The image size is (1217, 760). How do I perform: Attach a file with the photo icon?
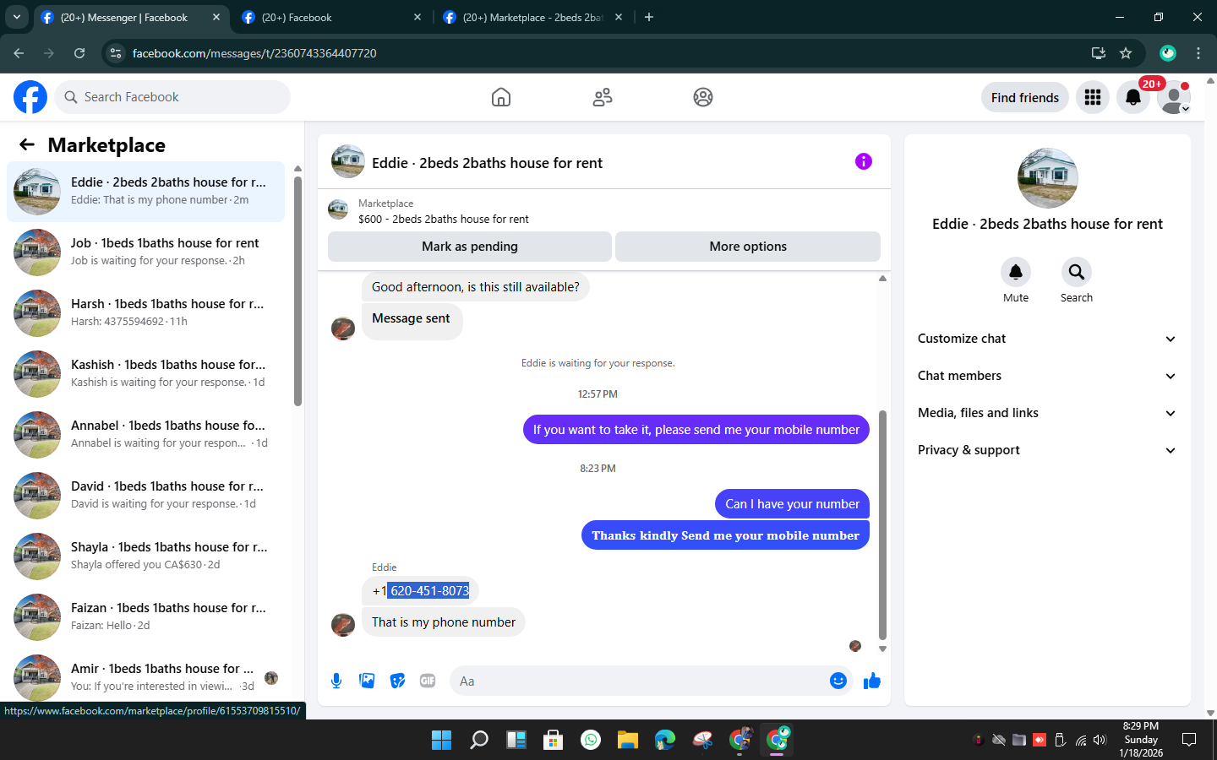[367, 681]
